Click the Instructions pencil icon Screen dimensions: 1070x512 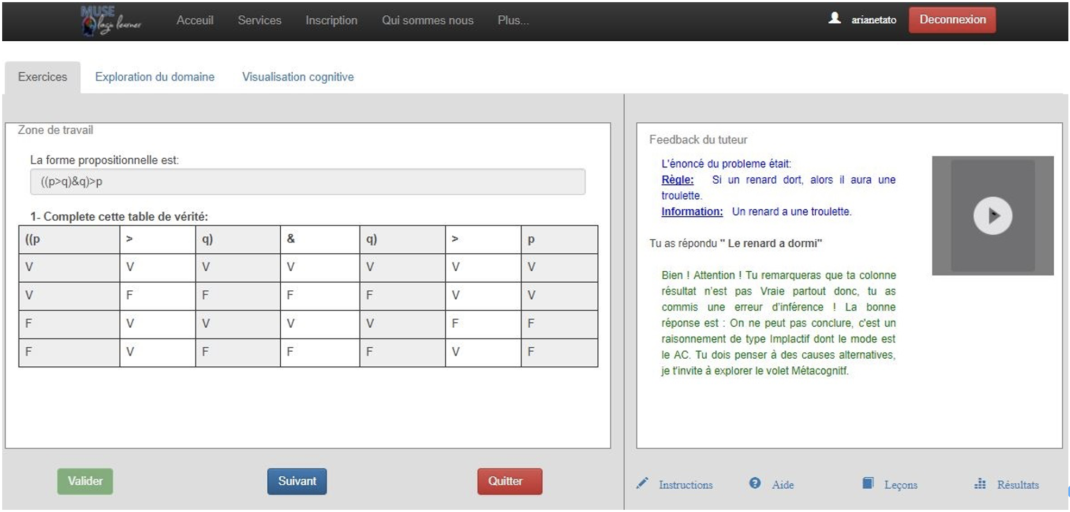click(x=643, y=483)
